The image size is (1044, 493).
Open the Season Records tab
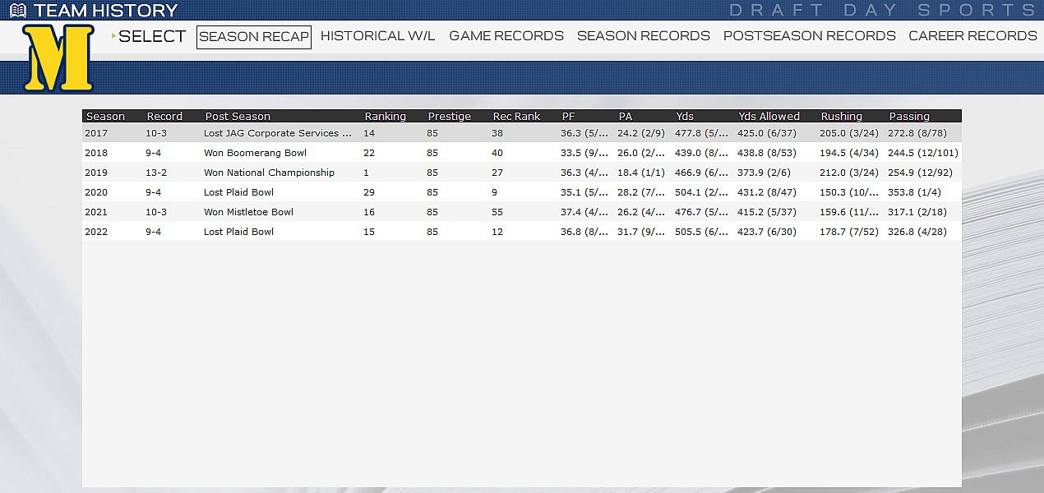[x=644, y=36]
